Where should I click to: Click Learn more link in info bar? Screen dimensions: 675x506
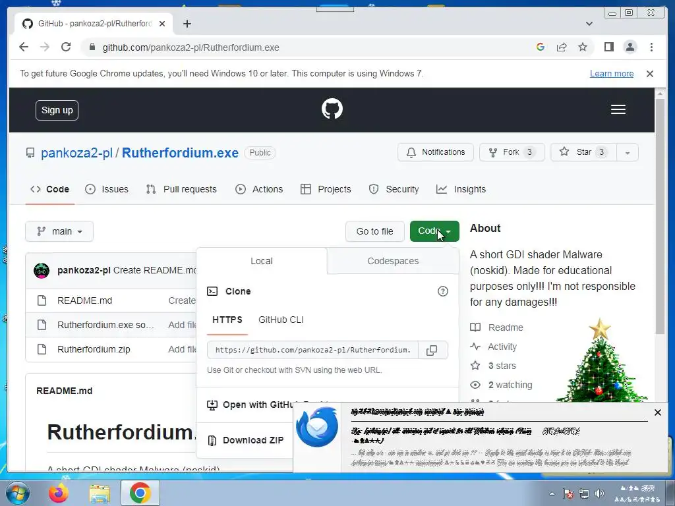[x=611, y=74]
